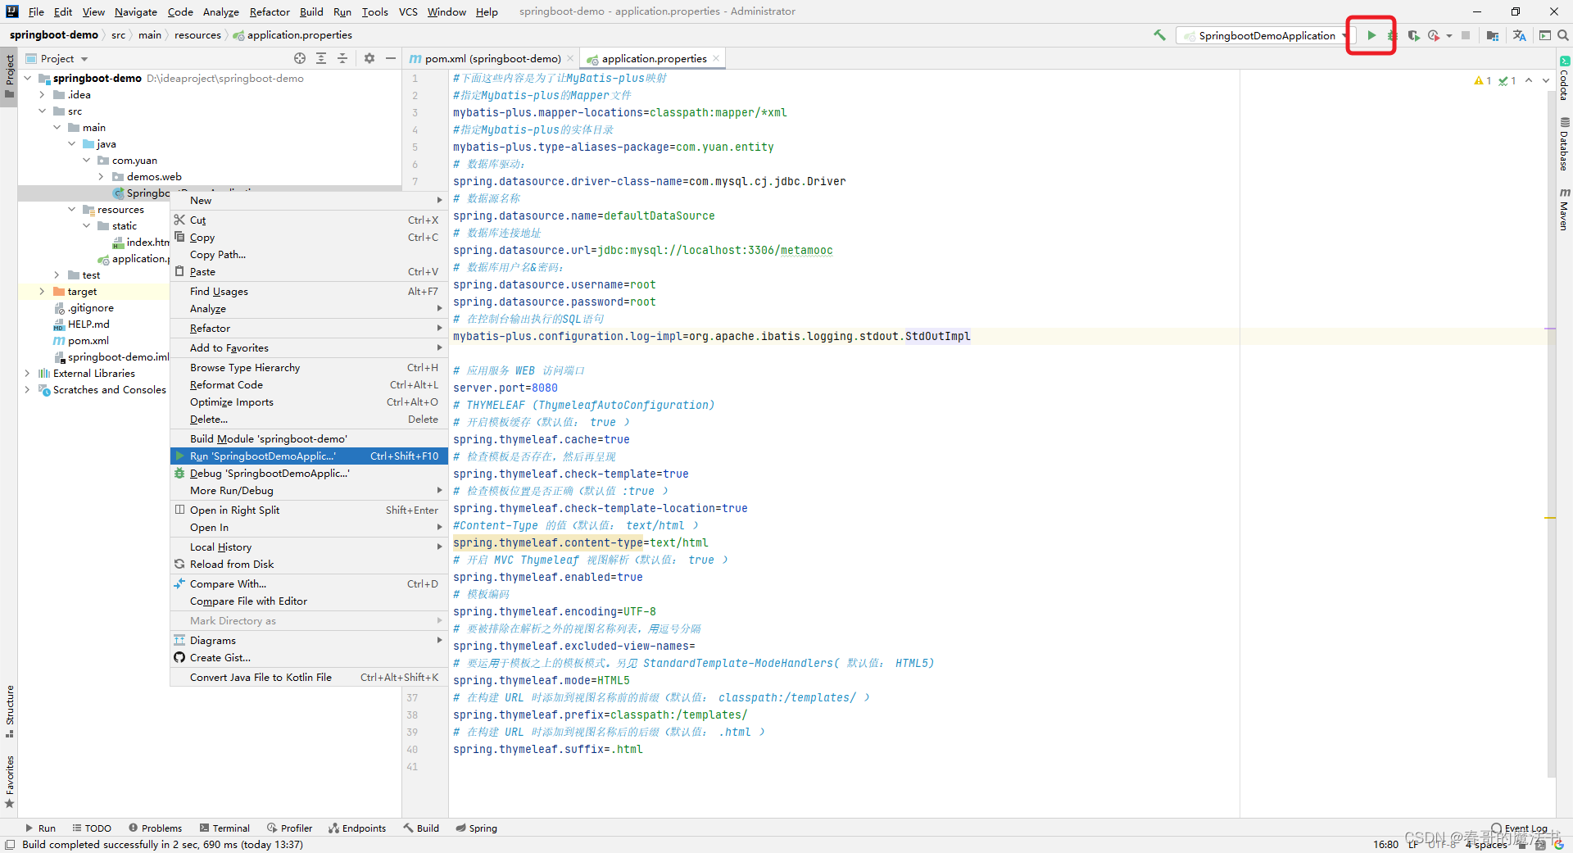Run the application with Coverage icon
This screenshot has height=853, width=1573.
click(x=1413, y=35)
